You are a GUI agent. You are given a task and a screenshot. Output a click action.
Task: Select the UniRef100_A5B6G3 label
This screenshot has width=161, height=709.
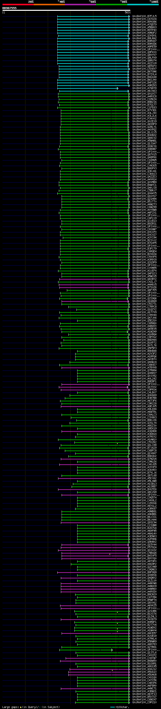pos(144,27)
